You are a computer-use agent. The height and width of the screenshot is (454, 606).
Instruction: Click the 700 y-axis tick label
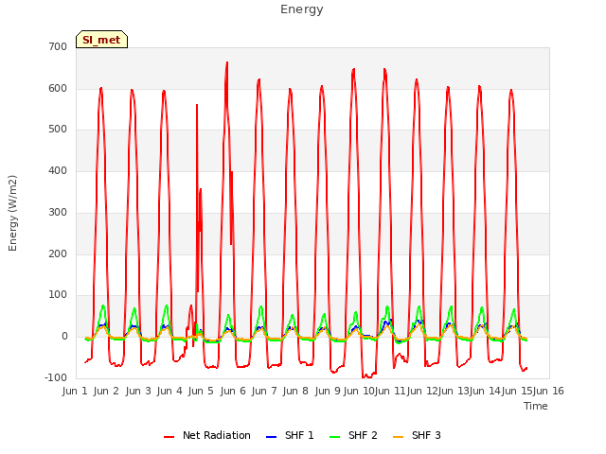[58, 47]
